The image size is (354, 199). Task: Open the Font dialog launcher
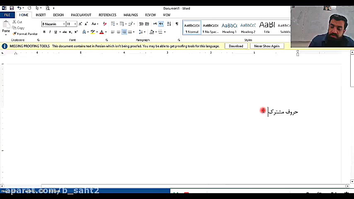coord(107,40)
